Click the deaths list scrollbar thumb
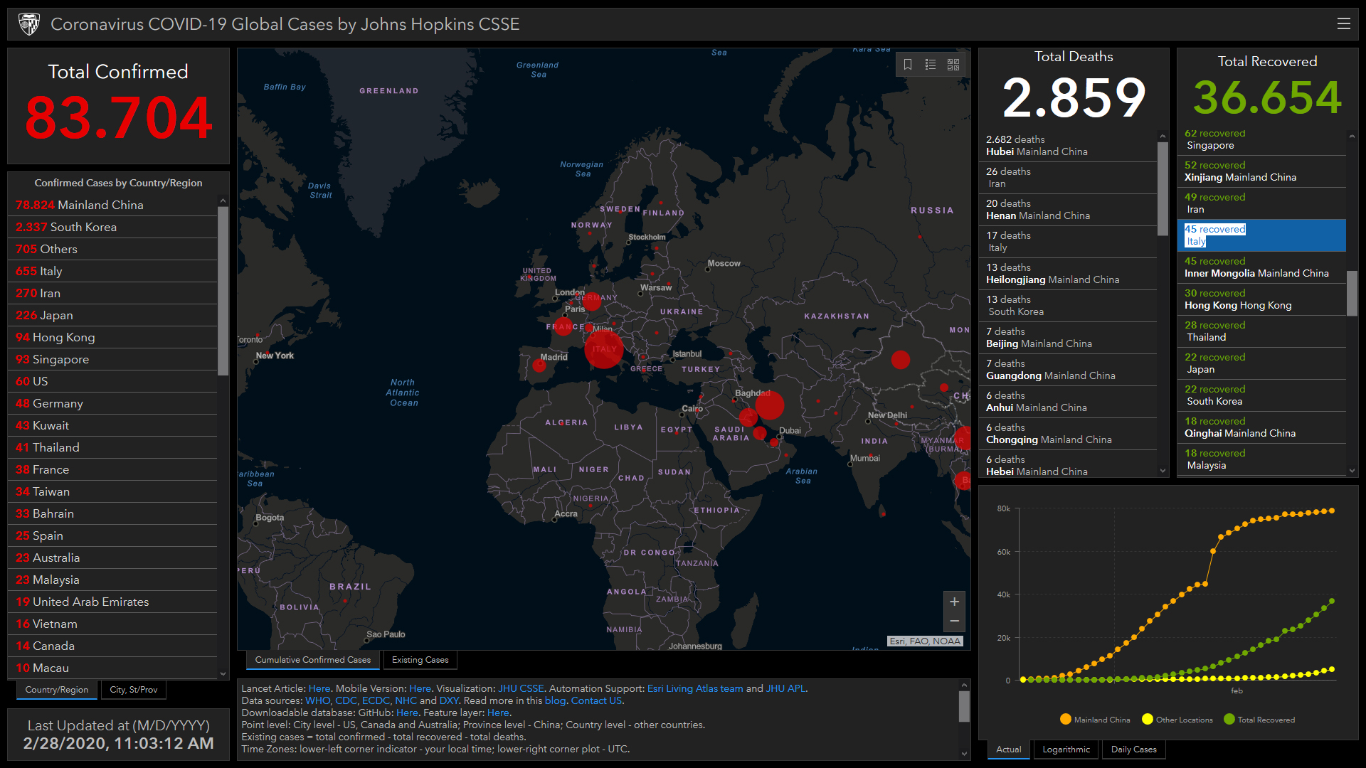Screen dimensions: 1366x768 (x=1163, y=188)
